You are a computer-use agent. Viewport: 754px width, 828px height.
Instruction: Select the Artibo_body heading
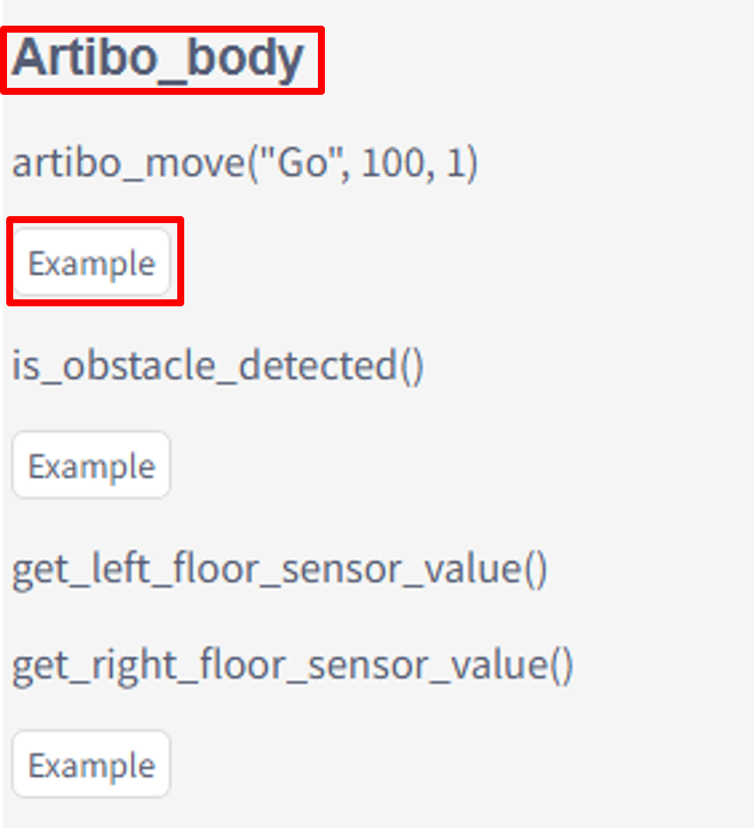pyautogui.click(x=158, y=58)
